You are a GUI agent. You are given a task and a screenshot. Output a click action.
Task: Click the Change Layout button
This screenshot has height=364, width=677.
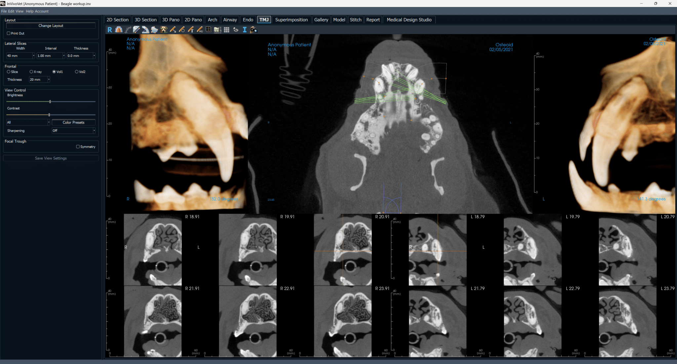[x=51, y=25]
